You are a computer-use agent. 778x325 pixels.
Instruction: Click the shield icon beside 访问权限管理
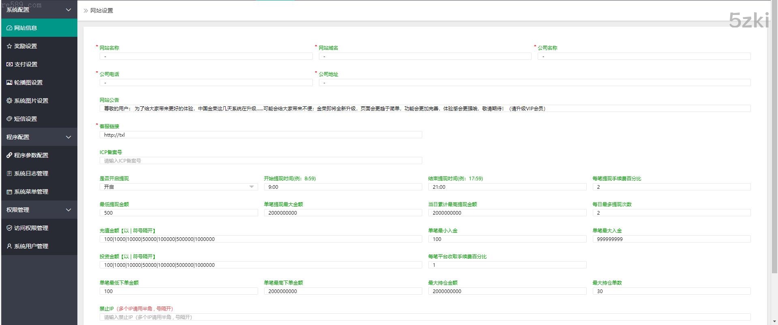[x=9, y=228]
